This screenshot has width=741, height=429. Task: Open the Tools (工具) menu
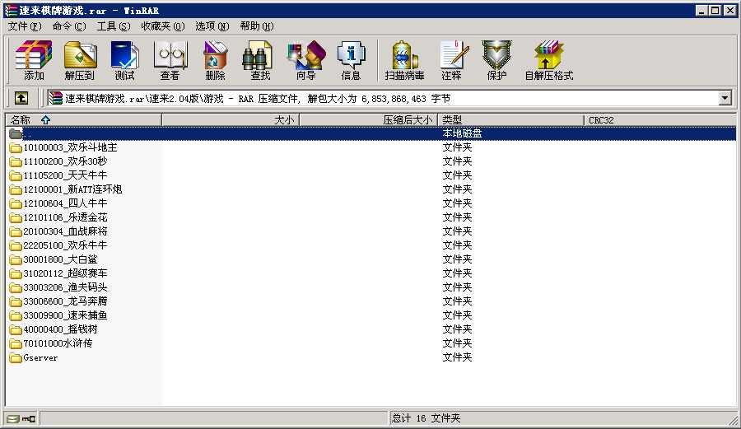pos(114,26)
